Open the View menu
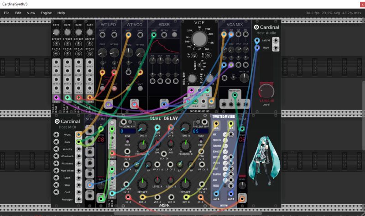 tap(31, 13)
